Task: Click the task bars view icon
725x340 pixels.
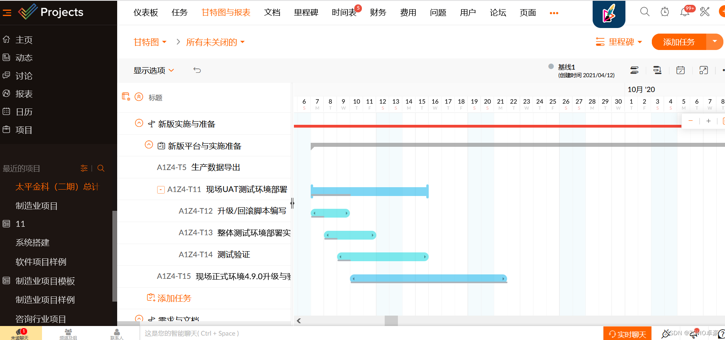Action: [x=634, y=70]
